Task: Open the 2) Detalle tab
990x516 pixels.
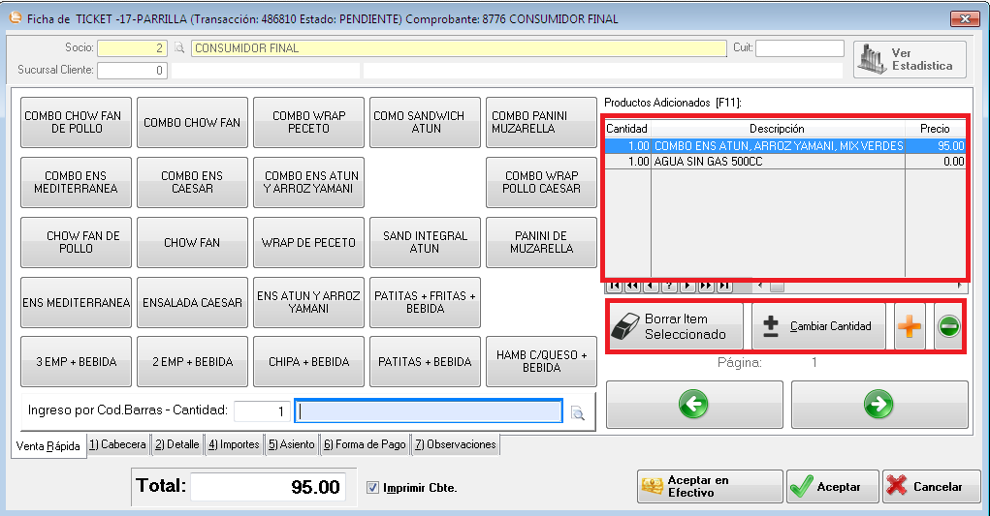Action: pos(176,445)
